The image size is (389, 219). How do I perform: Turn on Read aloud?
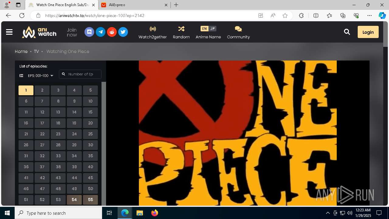tap(273, 16)
